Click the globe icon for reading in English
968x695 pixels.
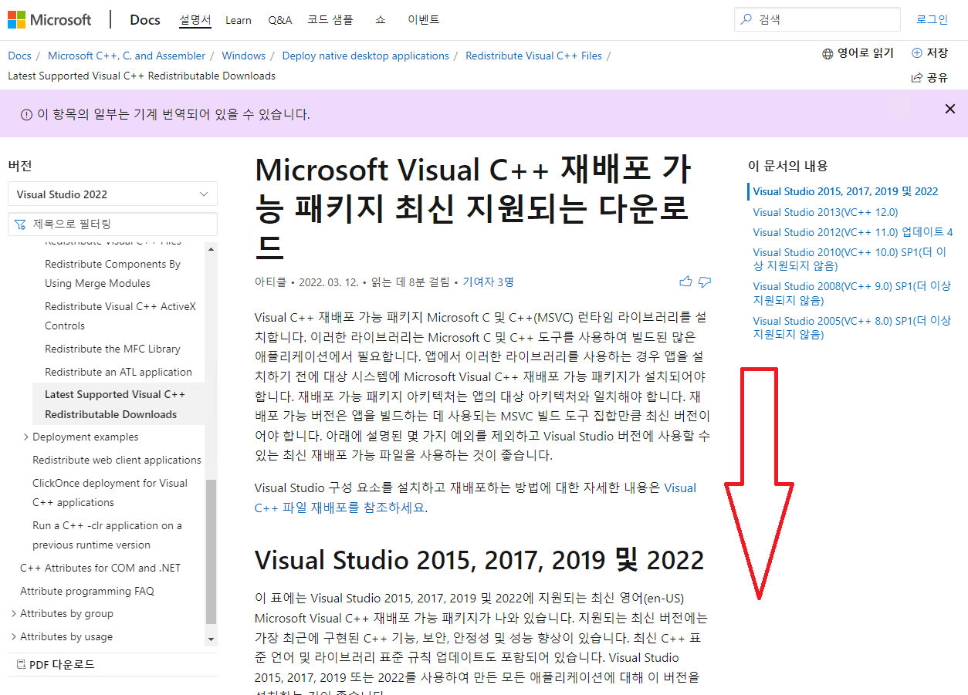[x=828, y=53]
